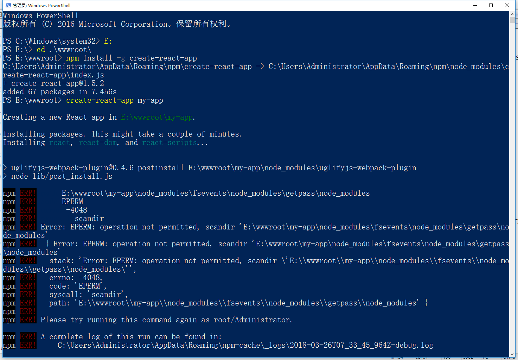
Task: Minimize the PowerShell window
Action: [475, 5]
